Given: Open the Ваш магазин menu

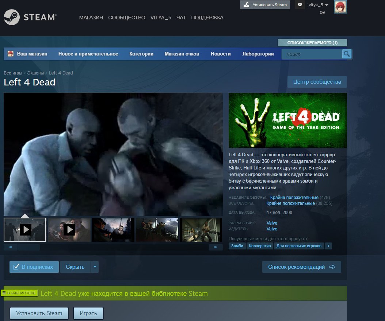Looking at the screenshot, I should (x=32, y=54).
